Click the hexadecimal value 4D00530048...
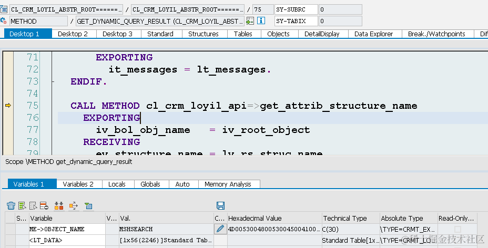This screenshot has width=488, height=248. coord(274,229)
